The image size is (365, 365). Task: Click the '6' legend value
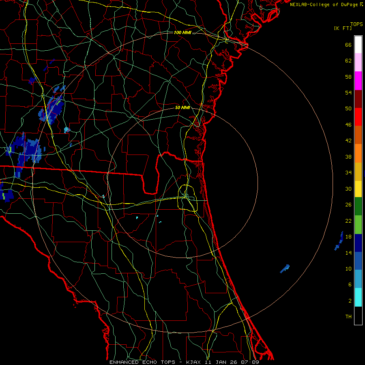(350, 285)
